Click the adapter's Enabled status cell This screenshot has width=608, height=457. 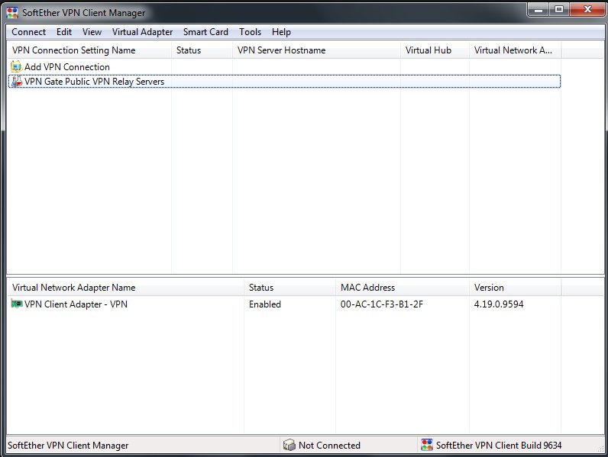tap(265, 304)
